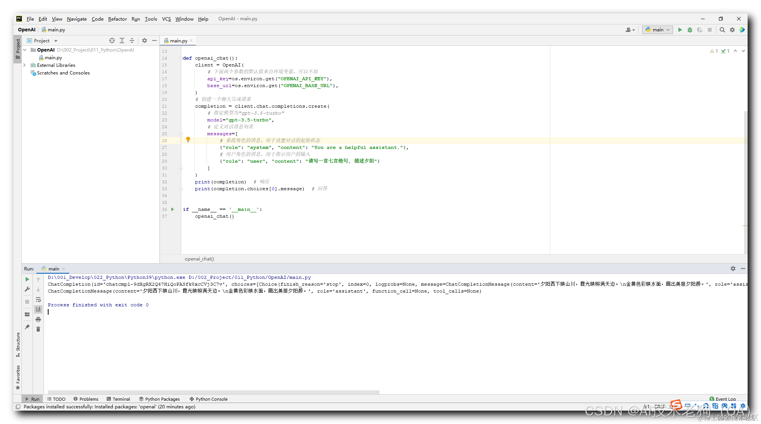This screenshot has width=761, height=424.
Task: Click the Run console horizontal scrollbar
Action: pos(213,392)
